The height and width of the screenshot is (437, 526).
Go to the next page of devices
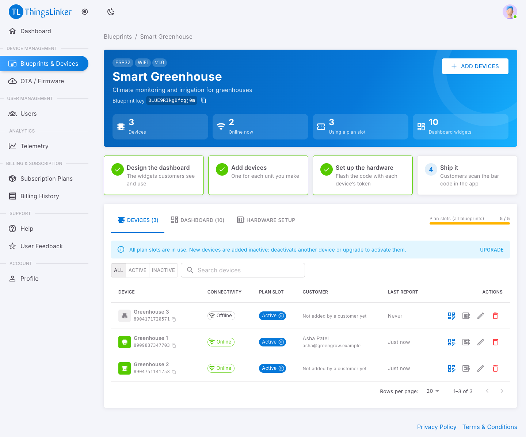(x=502, y=391)
